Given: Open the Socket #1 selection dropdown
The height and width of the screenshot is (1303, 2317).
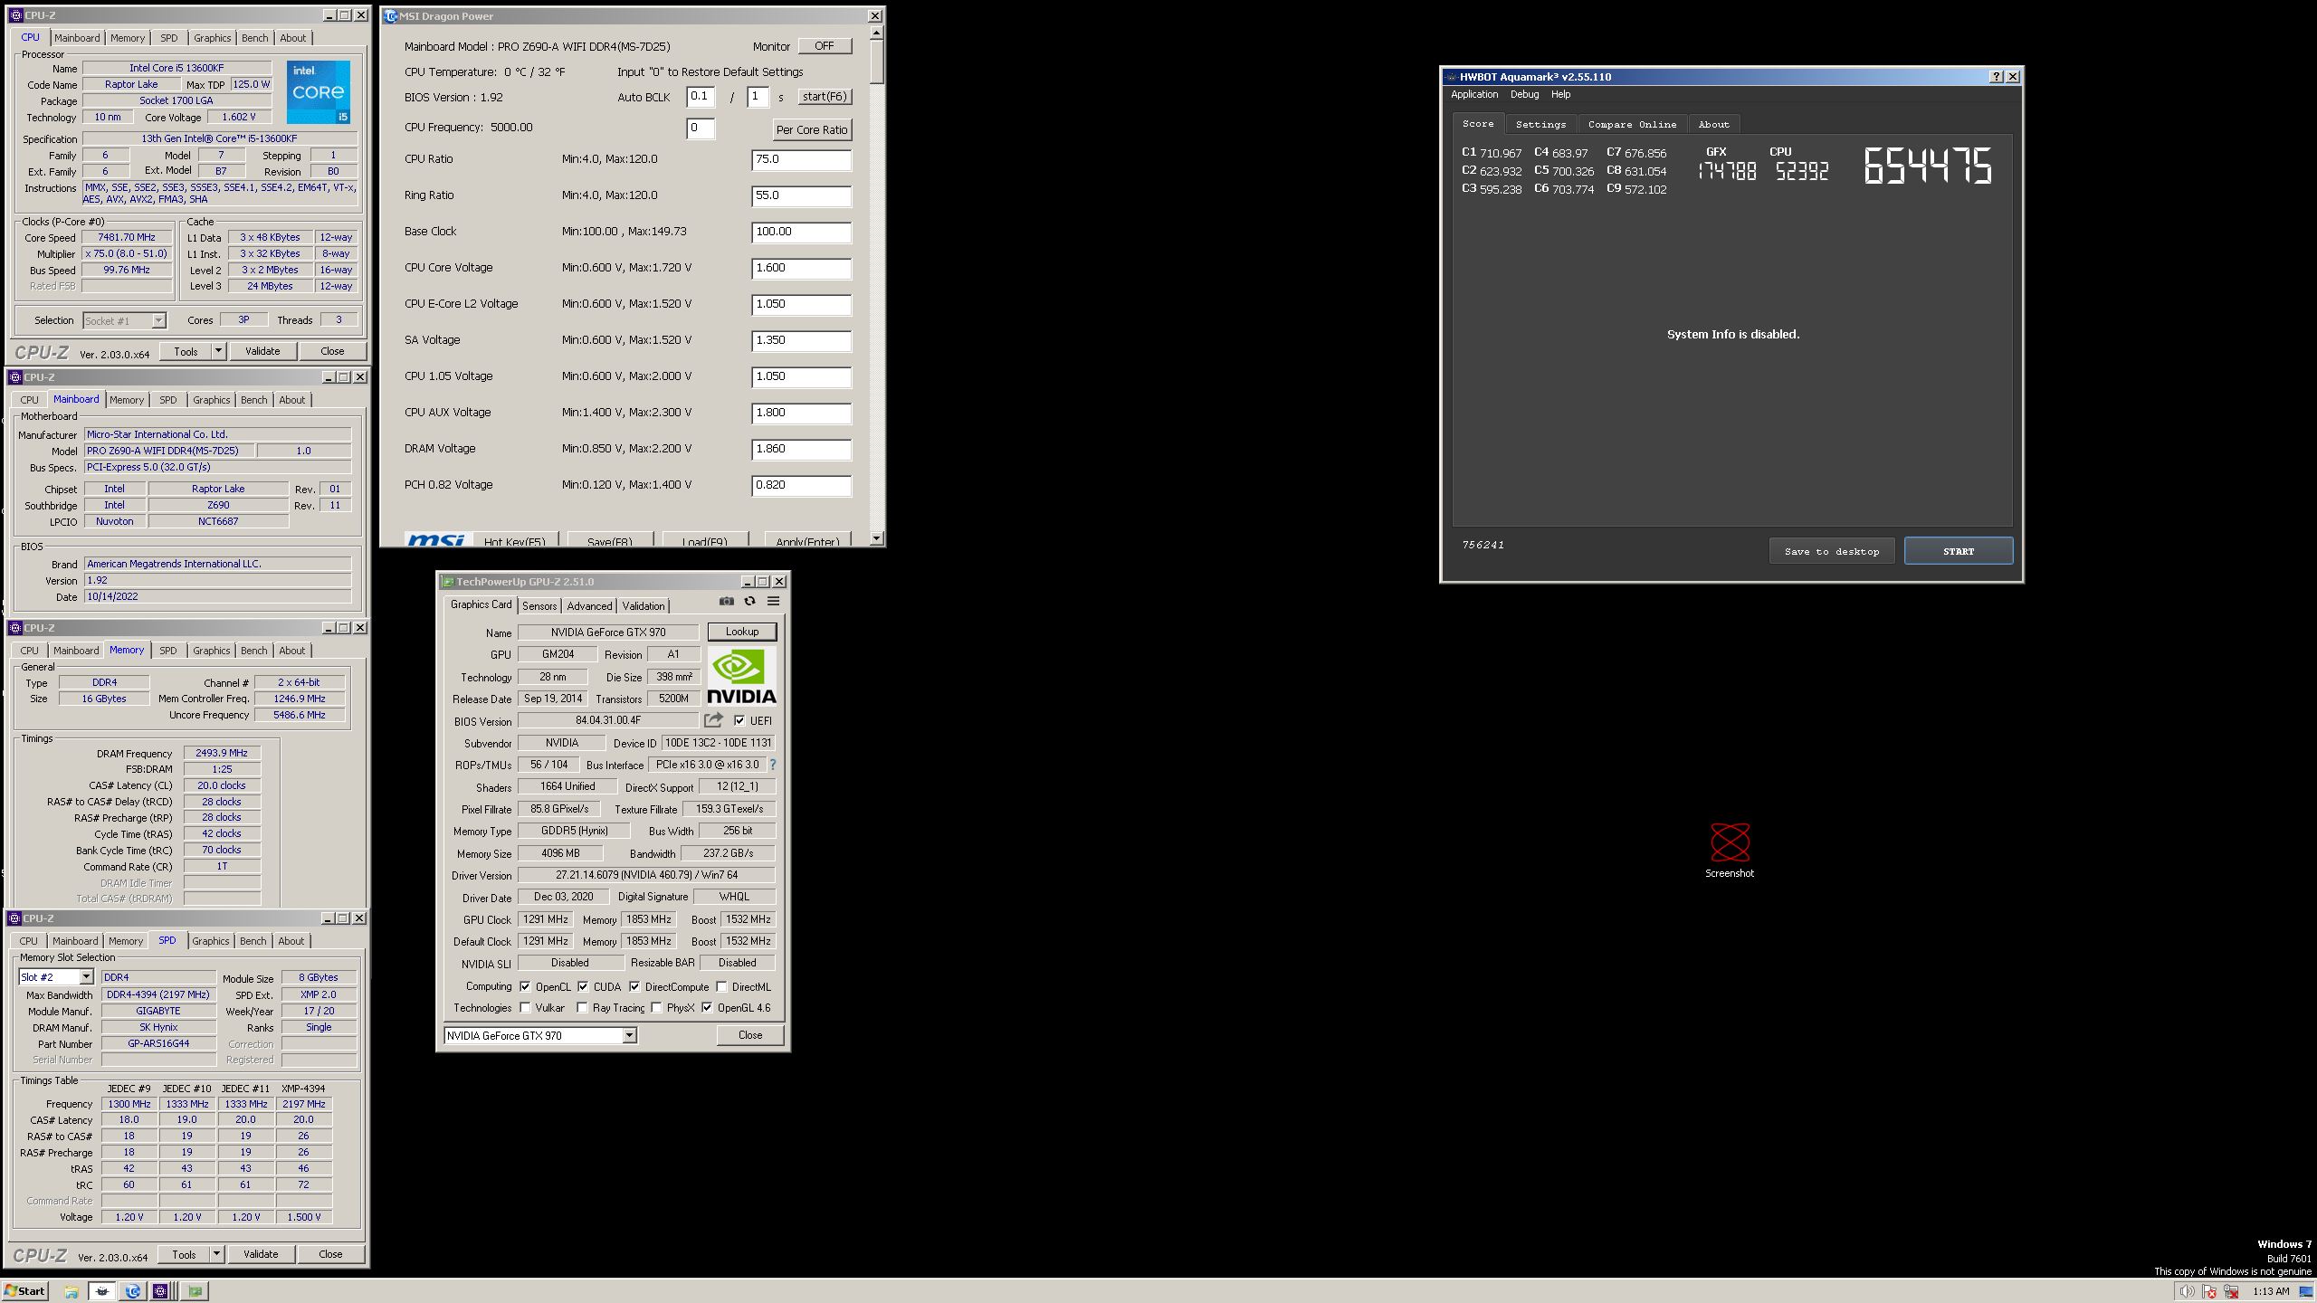Looking at the screenshot, I should coord(158,320).
